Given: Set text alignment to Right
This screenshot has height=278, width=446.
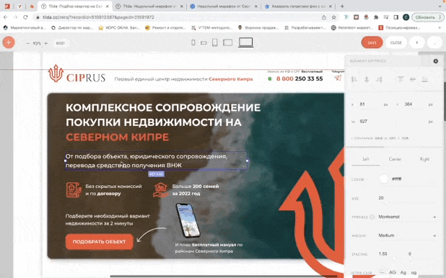Looking at the screenshot, I should [424, 159].
